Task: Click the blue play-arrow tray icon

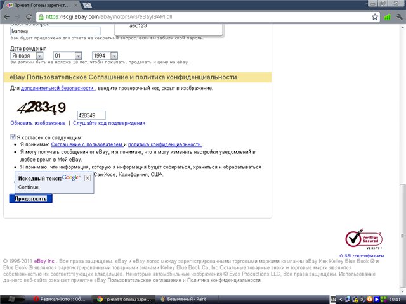Action: pos(376,300)
